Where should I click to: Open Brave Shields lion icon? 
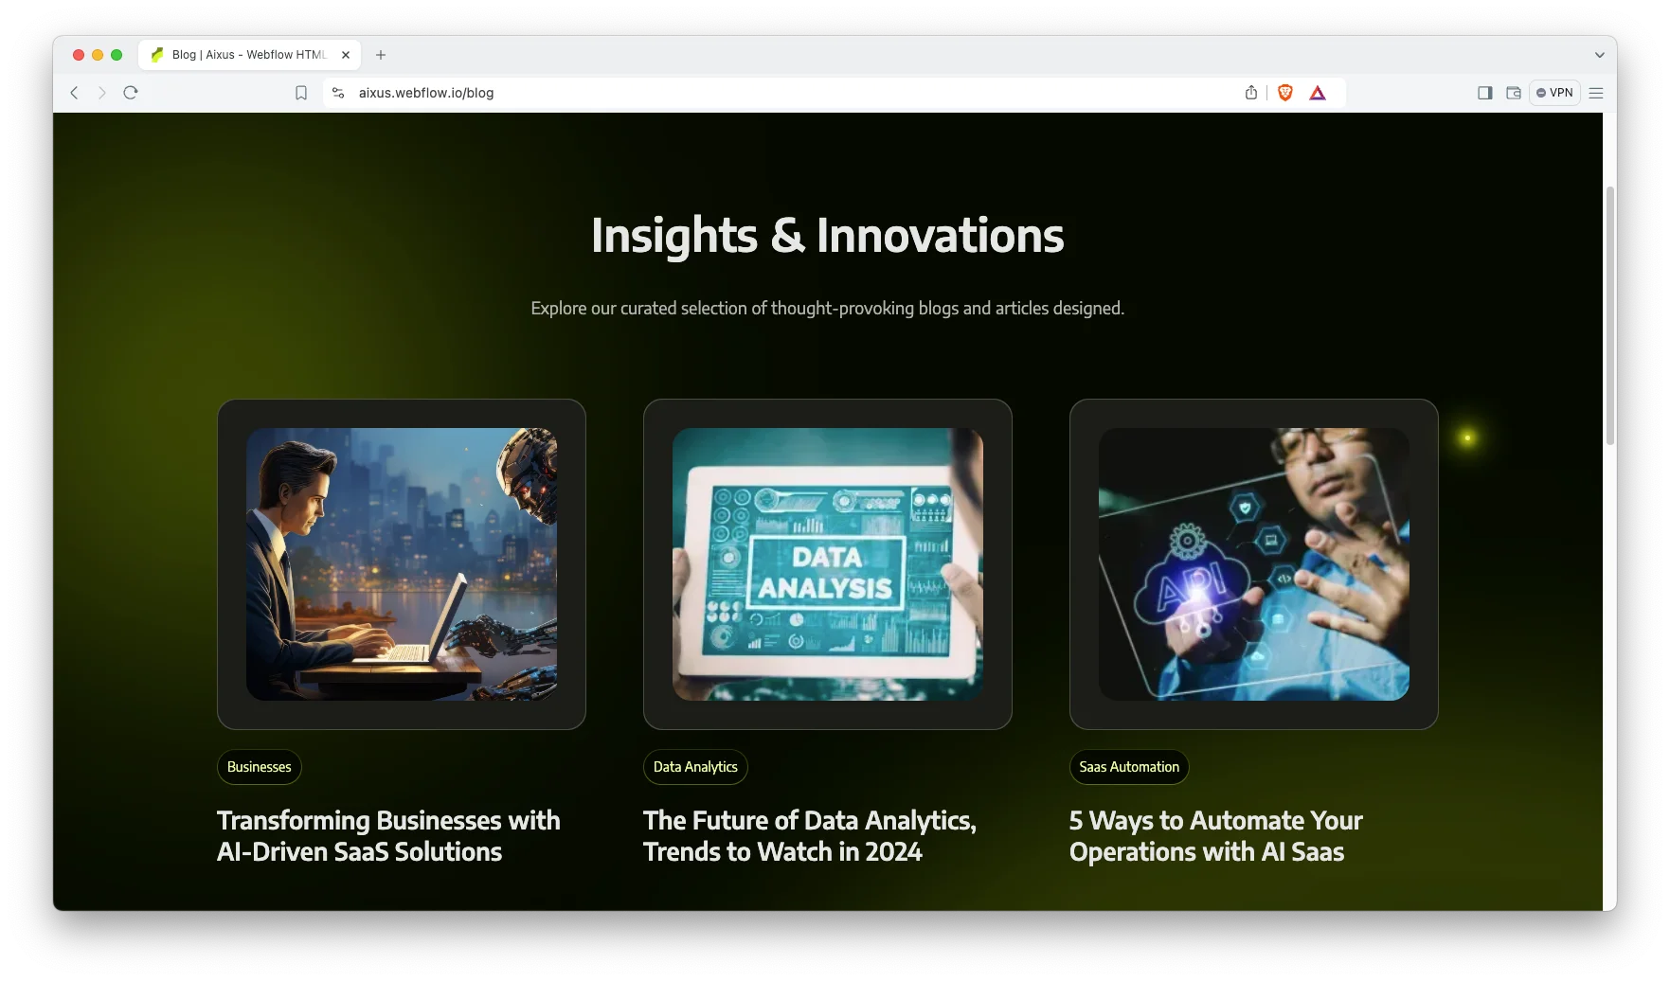click(1285, 93)
